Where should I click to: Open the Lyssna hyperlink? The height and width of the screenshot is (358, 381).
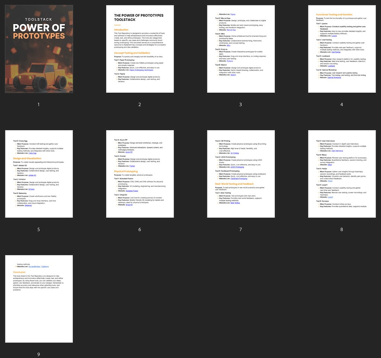tap(334, 36)
